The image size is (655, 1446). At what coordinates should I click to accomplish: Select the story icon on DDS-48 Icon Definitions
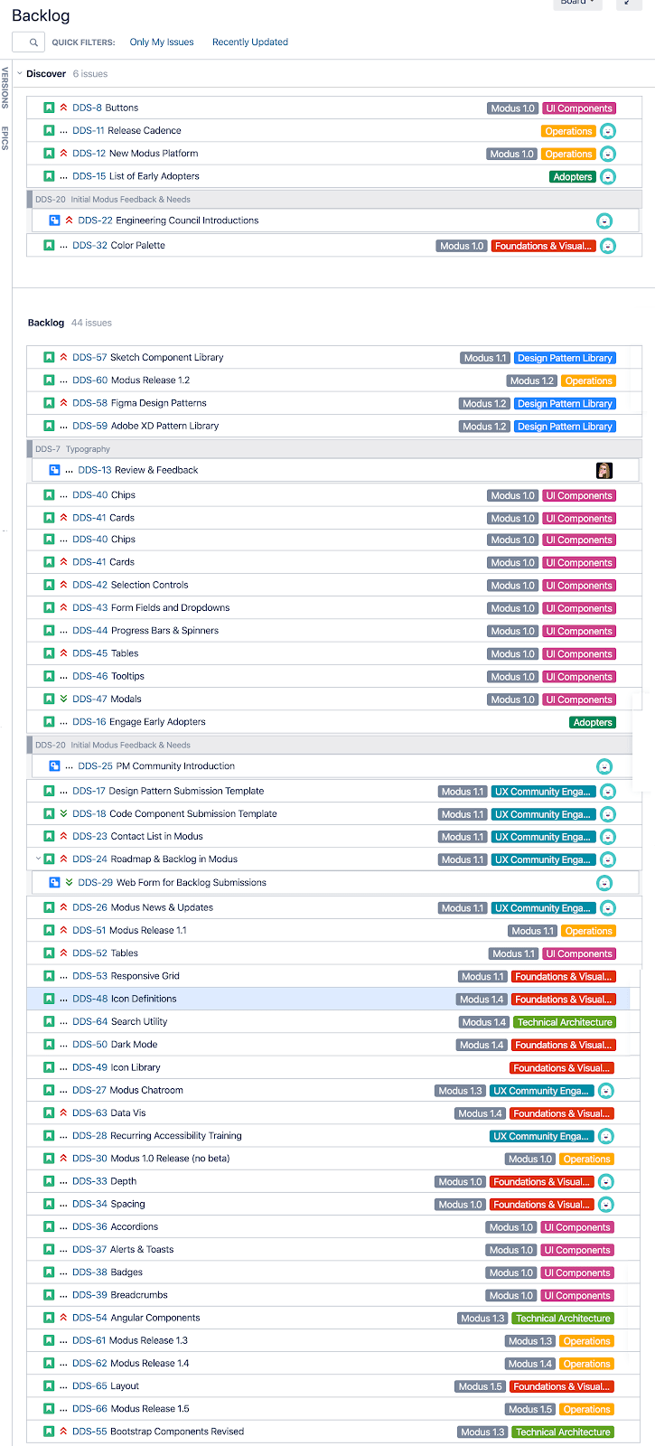48,999
